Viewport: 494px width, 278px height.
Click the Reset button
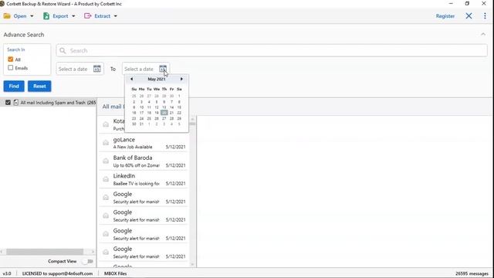pos(39,86)
